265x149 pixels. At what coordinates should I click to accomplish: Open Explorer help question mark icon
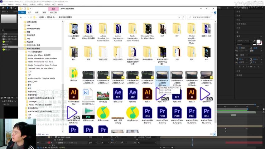[215, 12]
